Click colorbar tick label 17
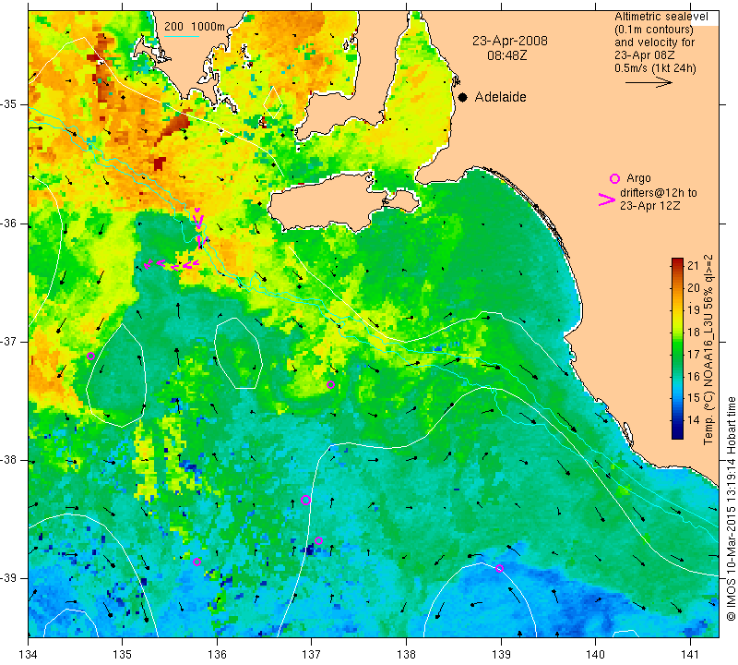The image size is (738, 665). [694, 354]
